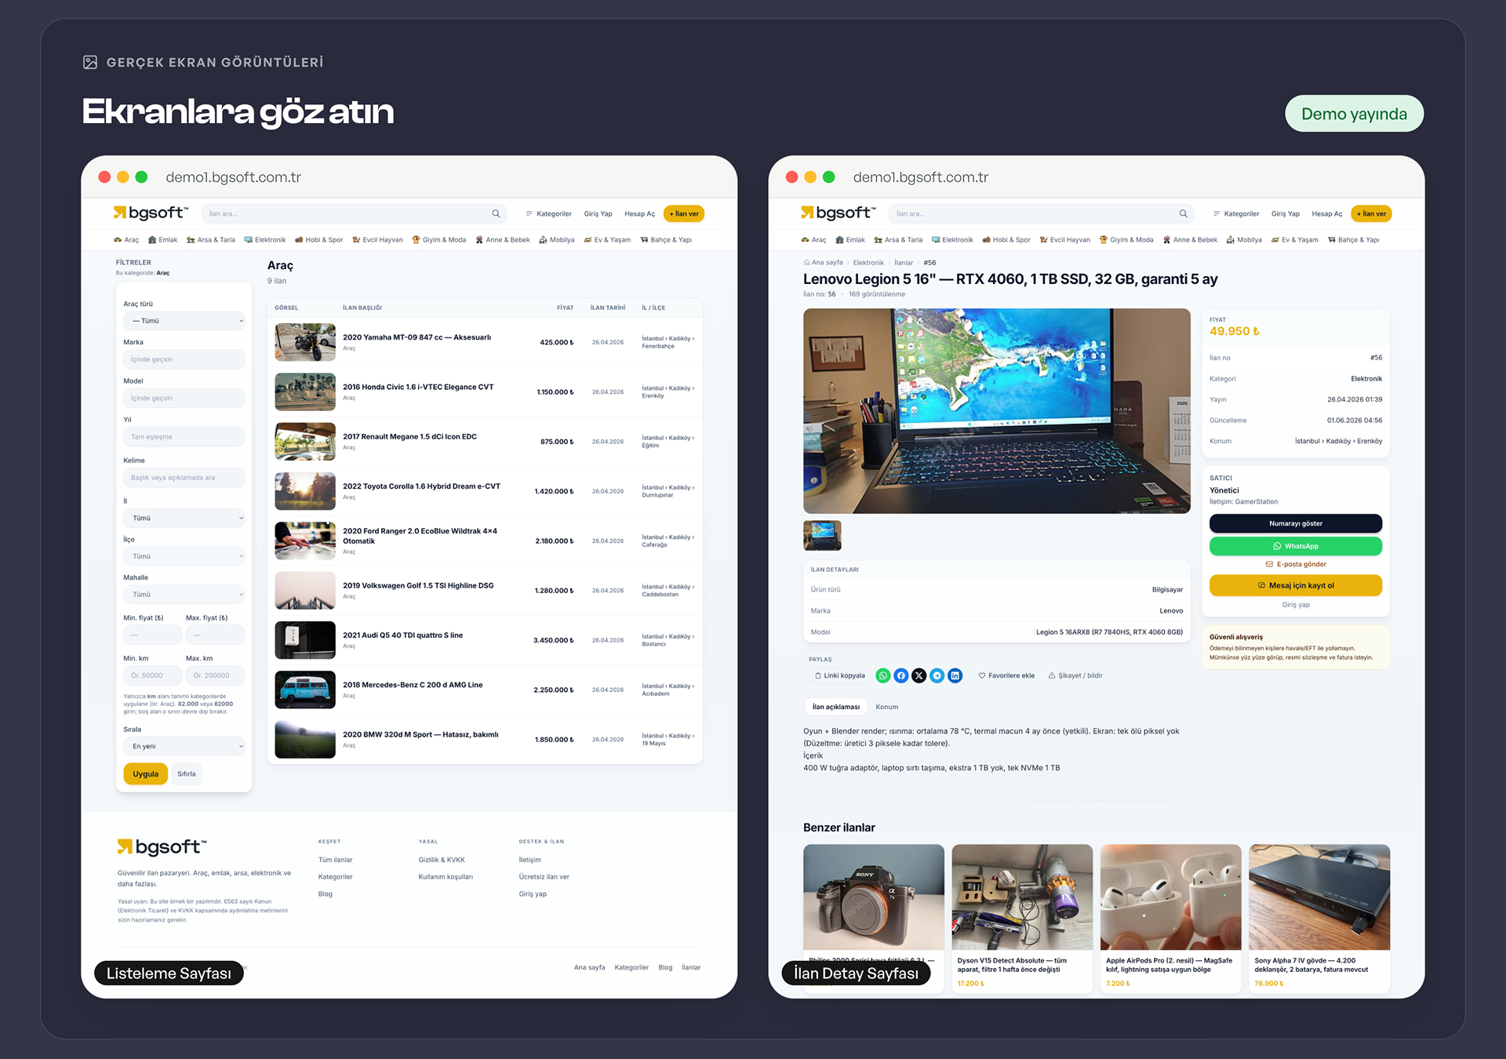Viewport: 1506px width, 1059px height.
Task: Click the search magnifier icon in the detail page window
Action: point(1183,213)
